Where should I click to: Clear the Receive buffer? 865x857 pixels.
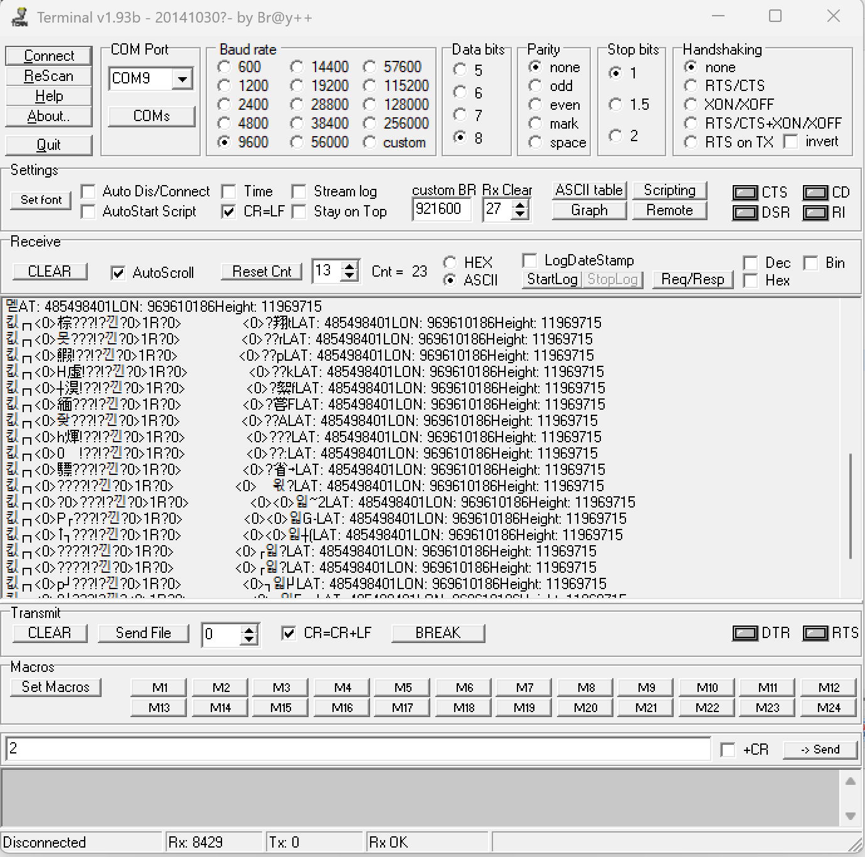pos(50,272)
